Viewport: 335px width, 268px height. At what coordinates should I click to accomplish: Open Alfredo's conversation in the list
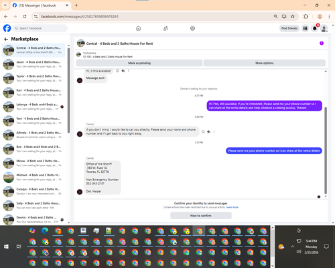click(x=33, y=135)
